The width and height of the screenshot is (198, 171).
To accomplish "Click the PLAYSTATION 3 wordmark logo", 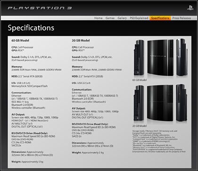I will pyautogui.click(x=40, y=8).
